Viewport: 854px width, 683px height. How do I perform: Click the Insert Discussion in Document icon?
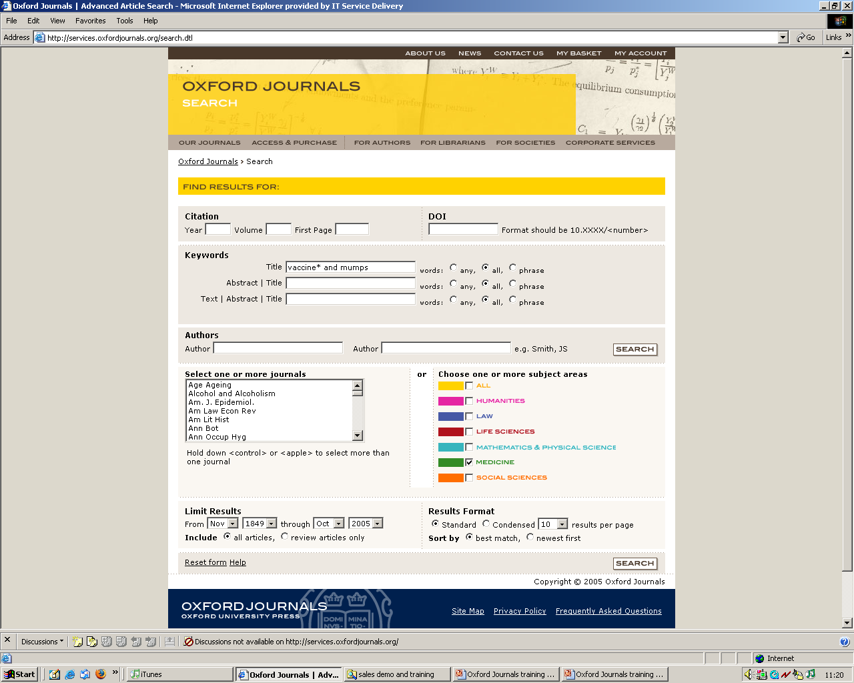78,642
